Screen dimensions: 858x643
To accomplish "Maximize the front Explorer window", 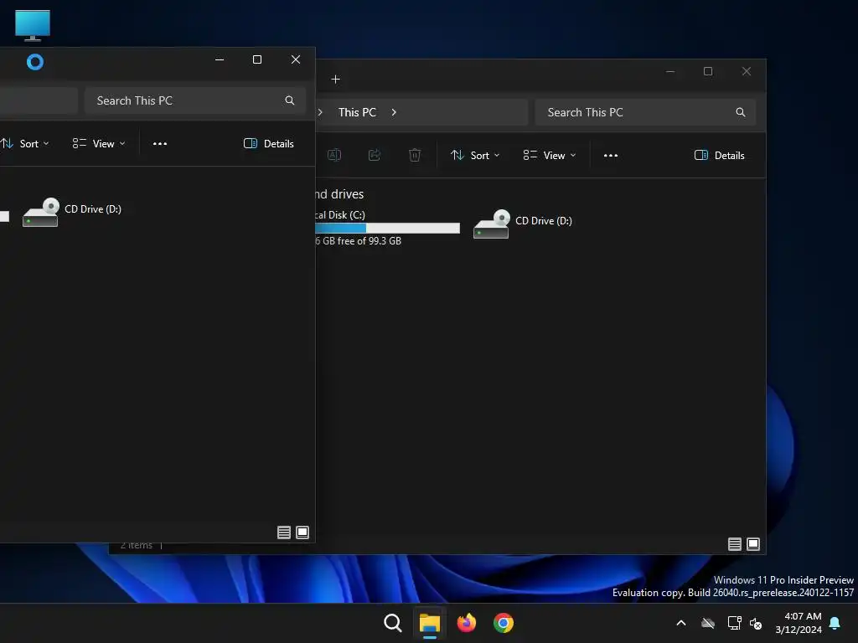I will tap(257, 59).
